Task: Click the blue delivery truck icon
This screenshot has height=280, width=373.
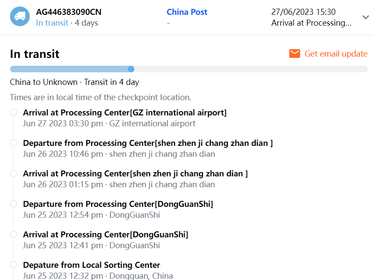Action: point(20,16)
